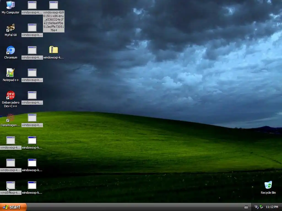Select the windowsxp-k... installer beside Notepad++
This screenshot has height=211, width=282.
(x=32, y=73)
